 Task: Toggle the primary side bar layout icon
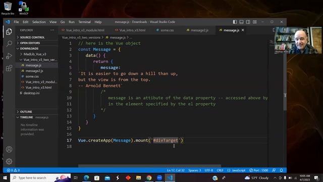(x=235, y=22)
